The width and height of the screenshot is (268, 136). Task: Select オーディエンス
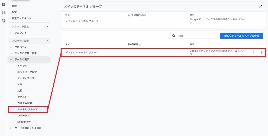click(26, 78)
